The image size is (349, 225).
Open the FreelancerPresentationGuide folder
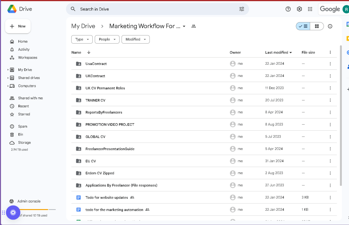pyautogui.click(x=110, y=149)
